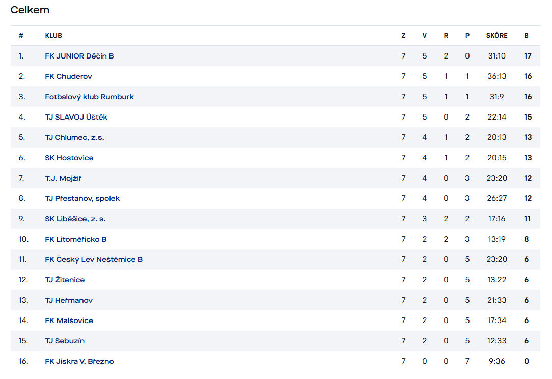Click SK Hostovice in the table

tap(69, 158)
